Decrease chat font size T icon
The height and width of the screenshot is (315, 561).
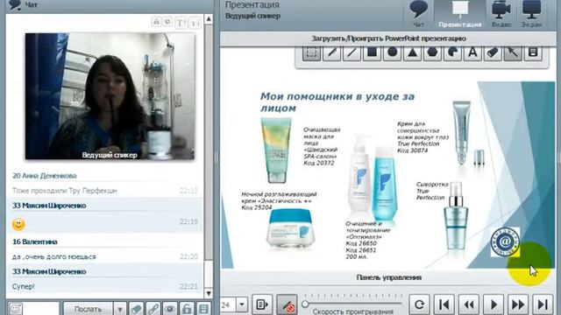(195, 23)
